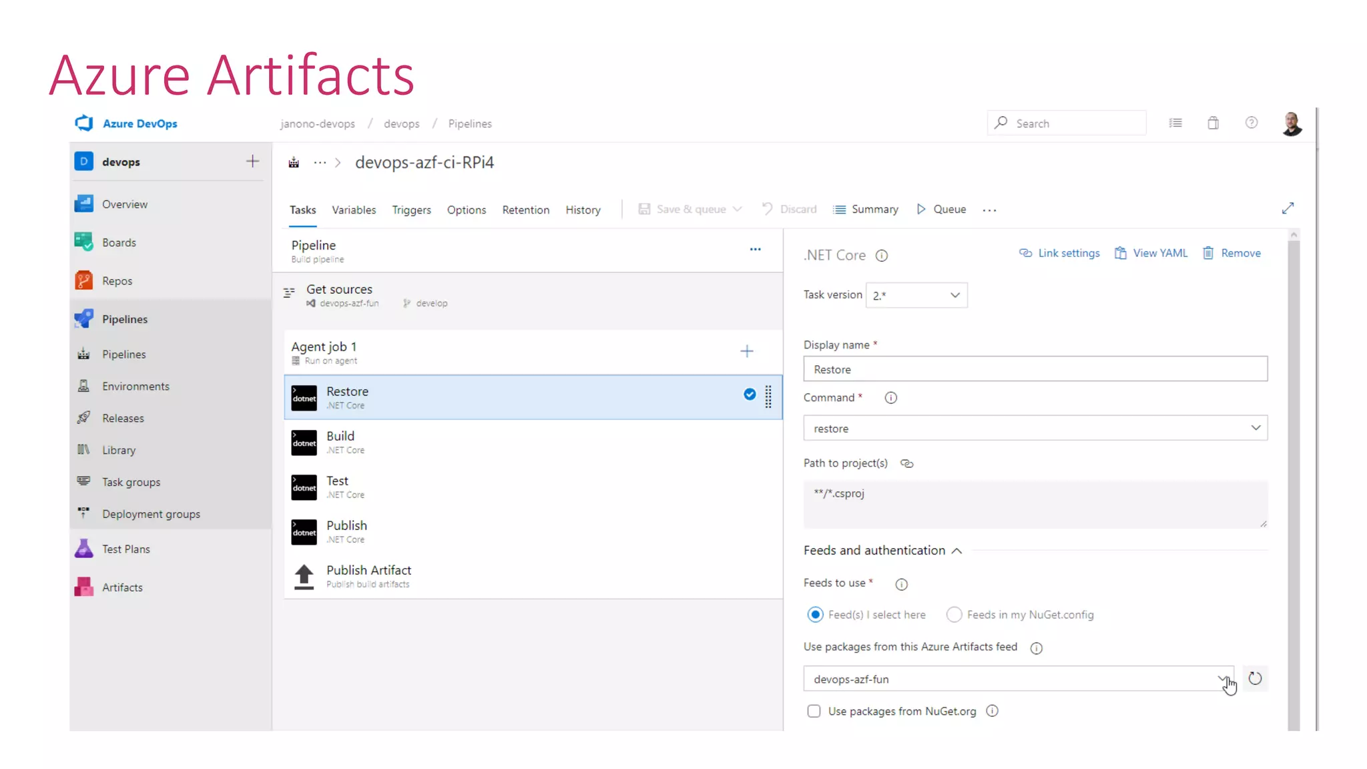1367x769 pixels.
Task: Open the Task version dropdown
Action: pyautogui.click(x=916, y=295)
